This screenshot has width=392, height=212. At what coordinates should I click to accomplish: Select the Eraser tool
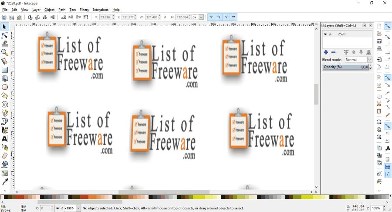[4, 156]
